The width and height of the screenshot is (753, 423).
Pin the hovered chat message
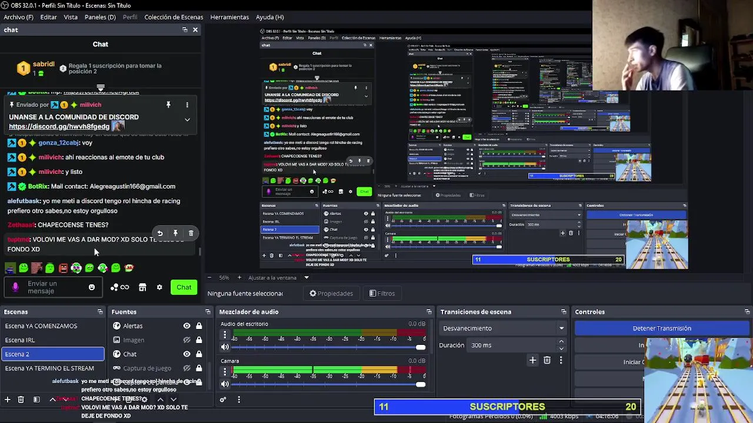[175, 233]
